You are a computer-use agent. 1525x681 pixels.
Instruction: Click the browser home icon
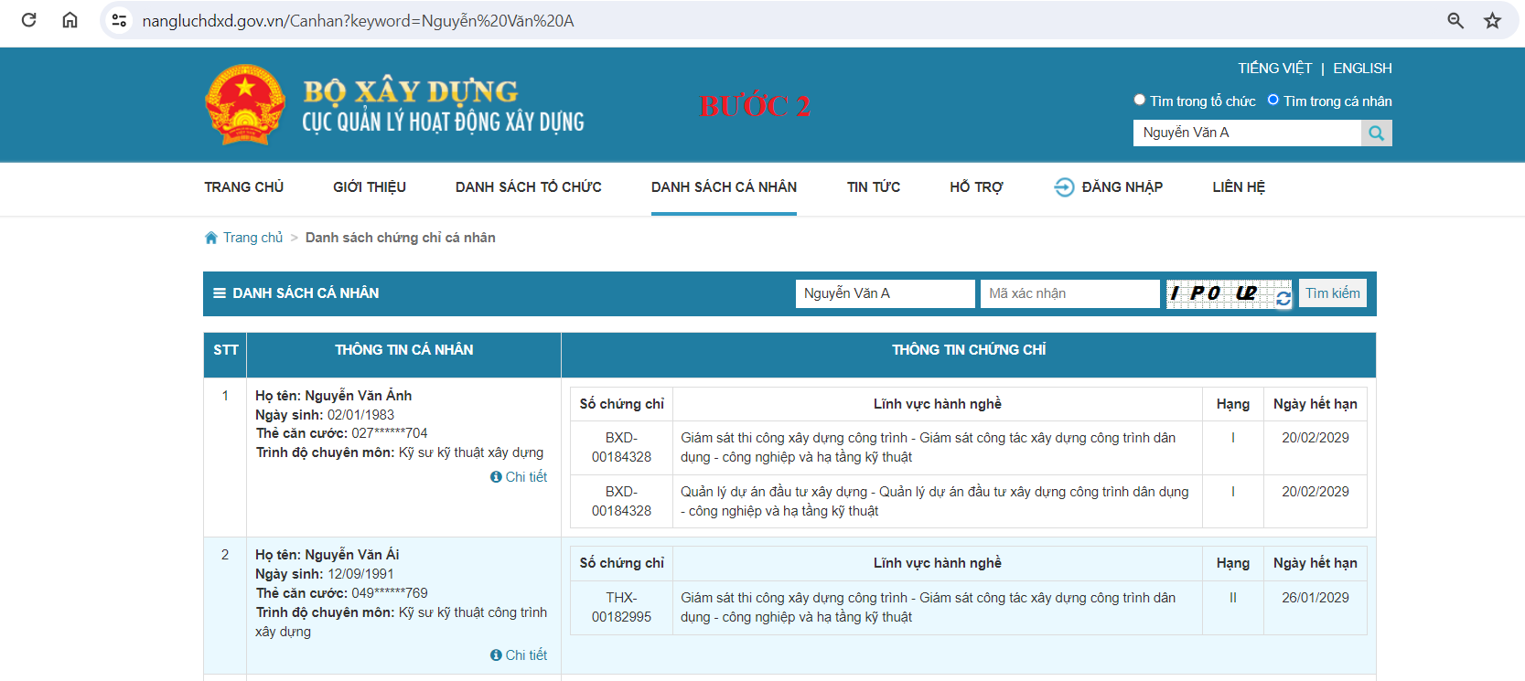pos(70,20)
